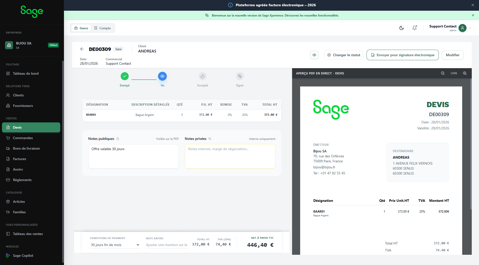Open Bons de livraison in sidebar
The height and width of the screenshot is (265, 479).
tap(31, 148)
